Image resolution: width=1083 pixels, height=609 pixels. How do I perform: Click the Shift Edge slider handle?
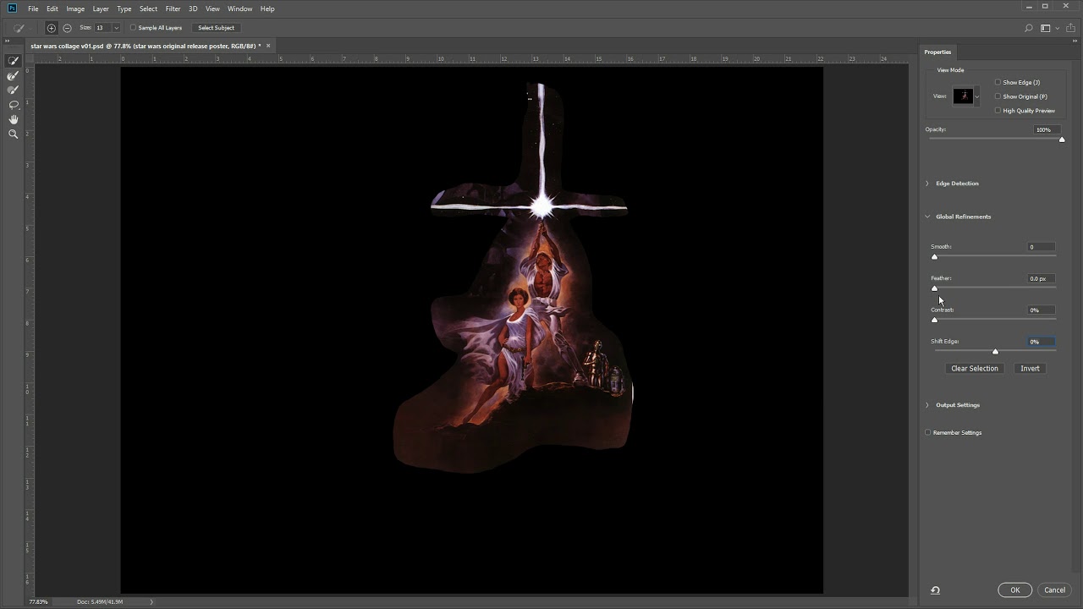coord(995,351)
